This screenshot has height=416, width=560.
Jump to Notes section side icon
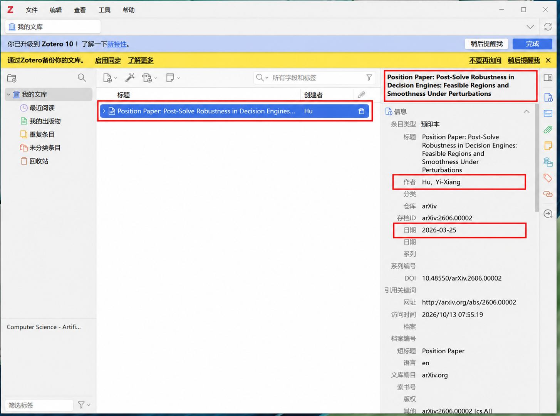(x=548, y=146)
